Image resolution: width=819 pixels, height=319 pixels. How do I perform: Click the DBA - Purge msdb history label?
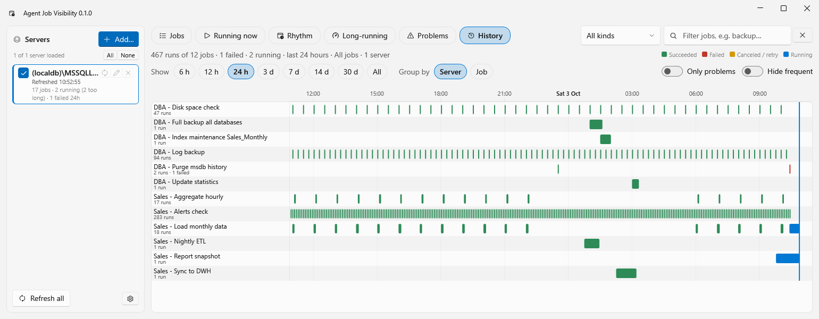point(190,167)
